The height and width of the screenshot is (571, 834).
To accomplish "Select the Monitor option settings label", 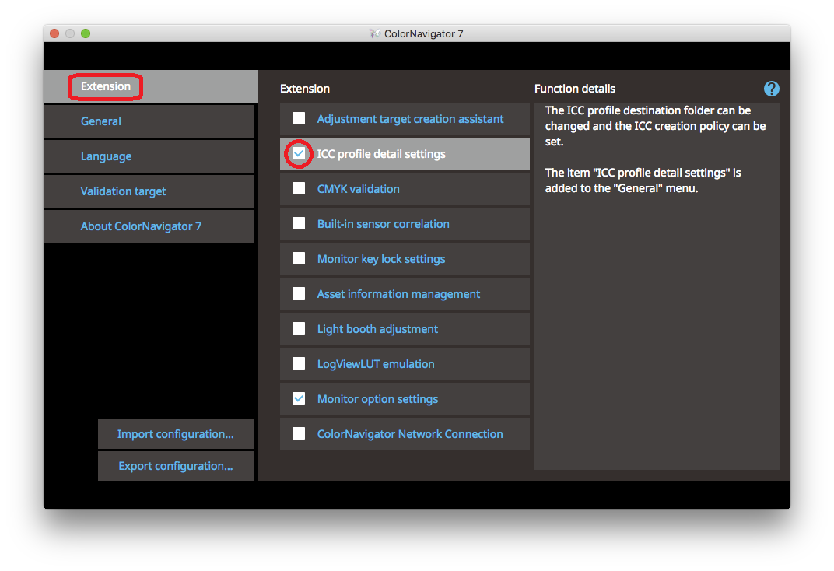I will pos(377,399).
